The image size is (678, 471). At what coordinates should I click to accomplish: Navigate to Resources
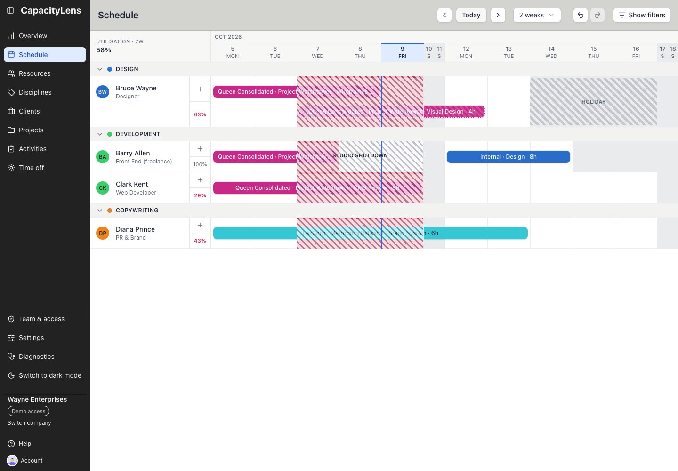(x=45, y=73)
